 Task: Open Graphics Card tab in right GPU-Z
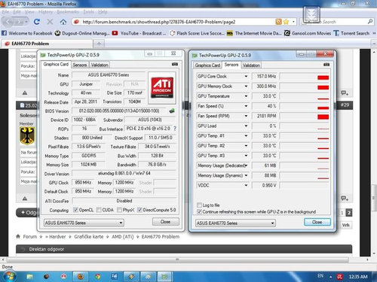coord(207,65)
